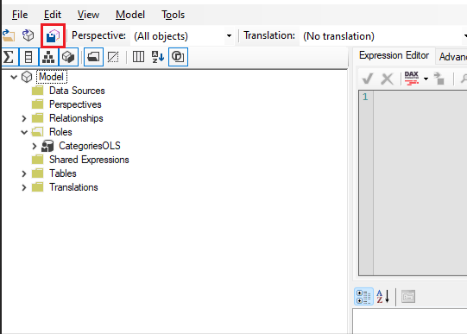Expand the Relationships folder
467x334 pixels.
coord(24,118)
